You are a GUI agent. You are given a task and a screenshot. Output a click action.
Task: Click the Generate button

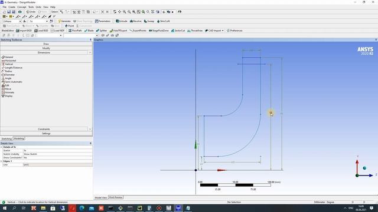click(x=64, y=21)
